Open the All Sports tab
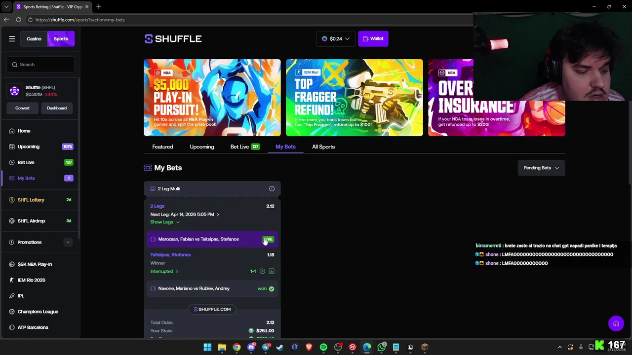The width and height of the screenshot is (632, 355). (323, 146)
